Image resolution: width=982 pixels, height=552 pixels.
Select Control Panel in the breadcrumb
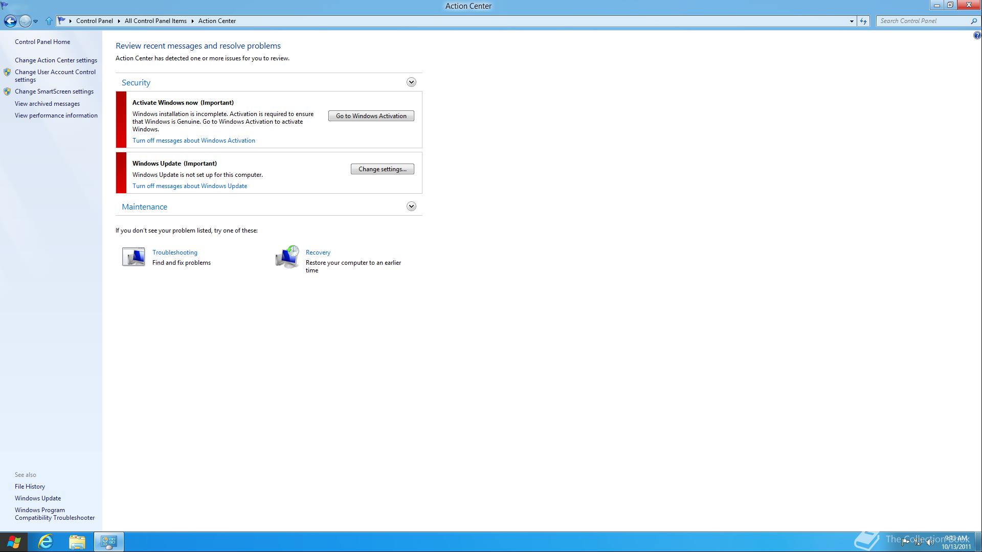[x=95, y=21]
